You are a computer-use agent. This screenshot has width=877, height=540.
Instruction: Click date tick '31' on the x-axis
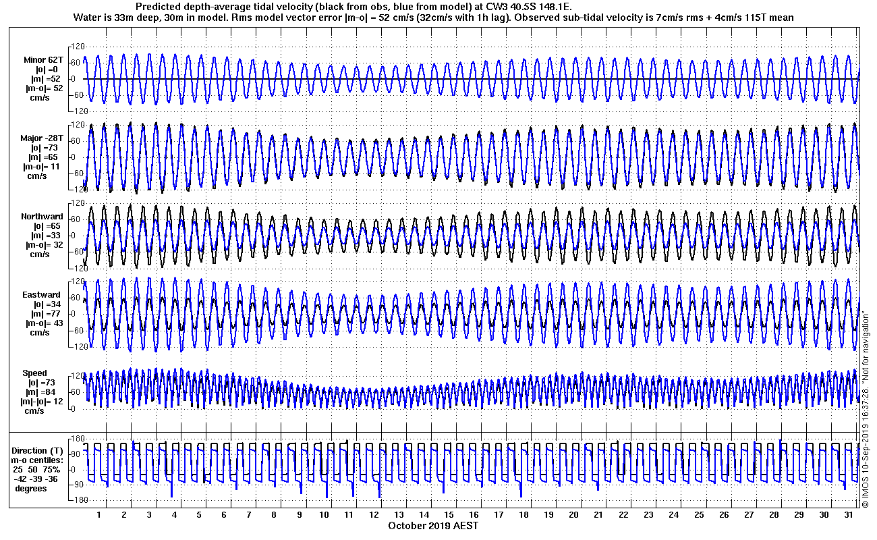click(849, 515)
